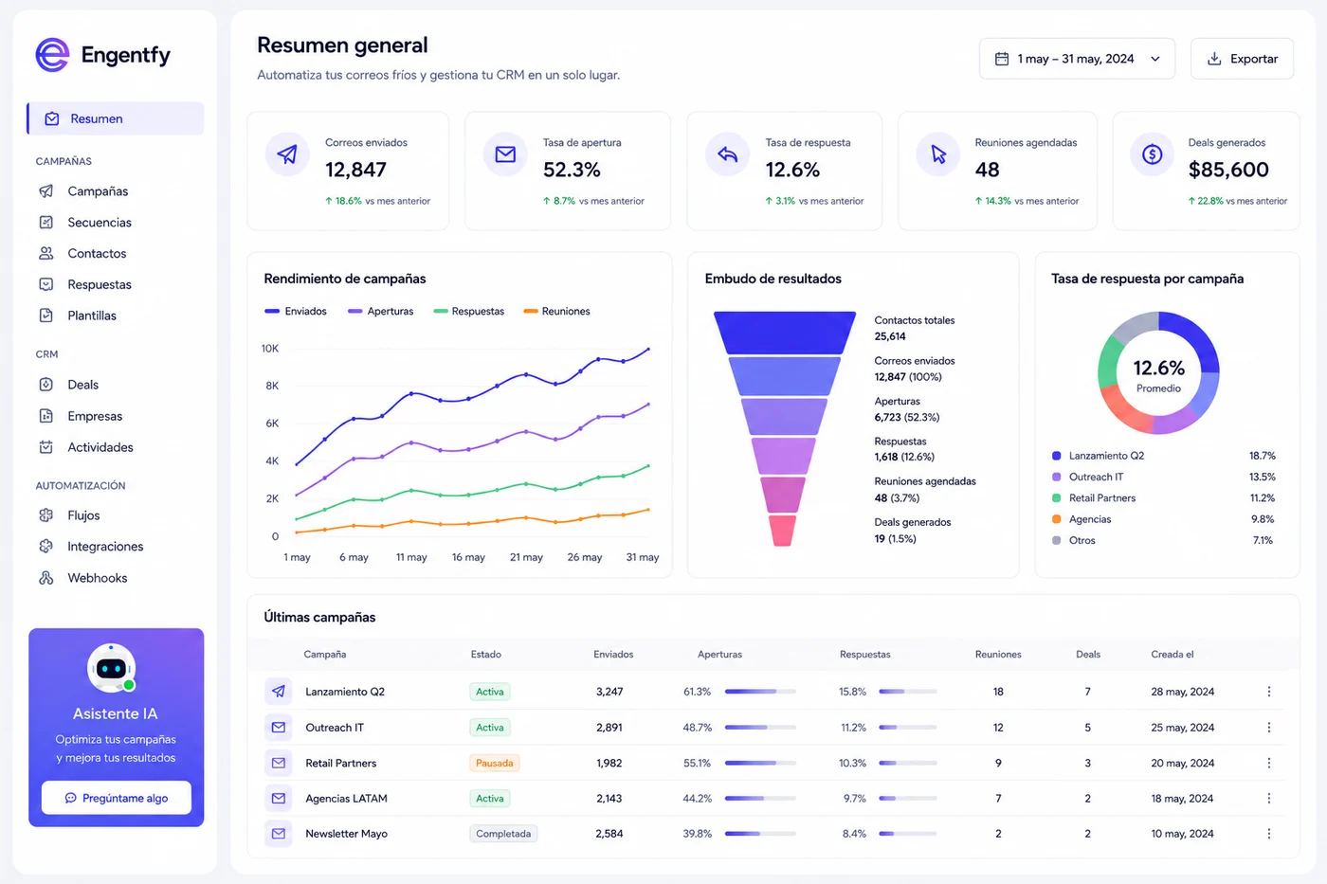Screen dimensions: 1327x884
Task: Click the Reuniones agendadas cursor icon
Action: coord(938,154)
